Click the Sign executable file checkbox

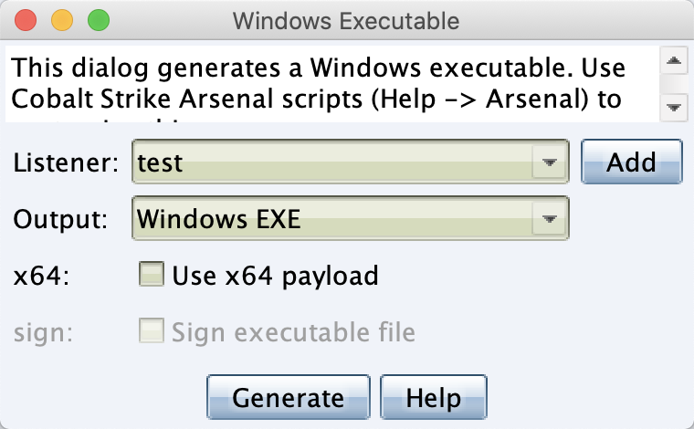pyautogui.click(x=152, y=331)
